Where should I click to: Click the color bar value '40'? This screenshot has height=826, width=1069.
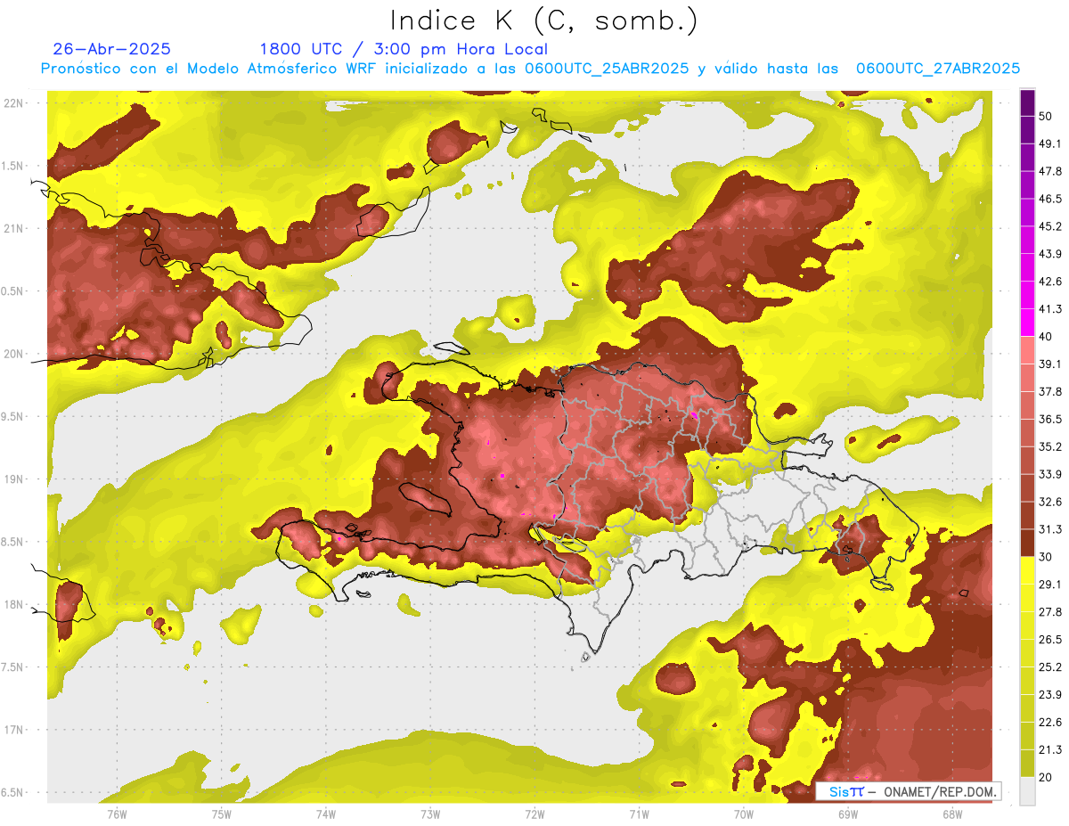tap(1046, 336)
